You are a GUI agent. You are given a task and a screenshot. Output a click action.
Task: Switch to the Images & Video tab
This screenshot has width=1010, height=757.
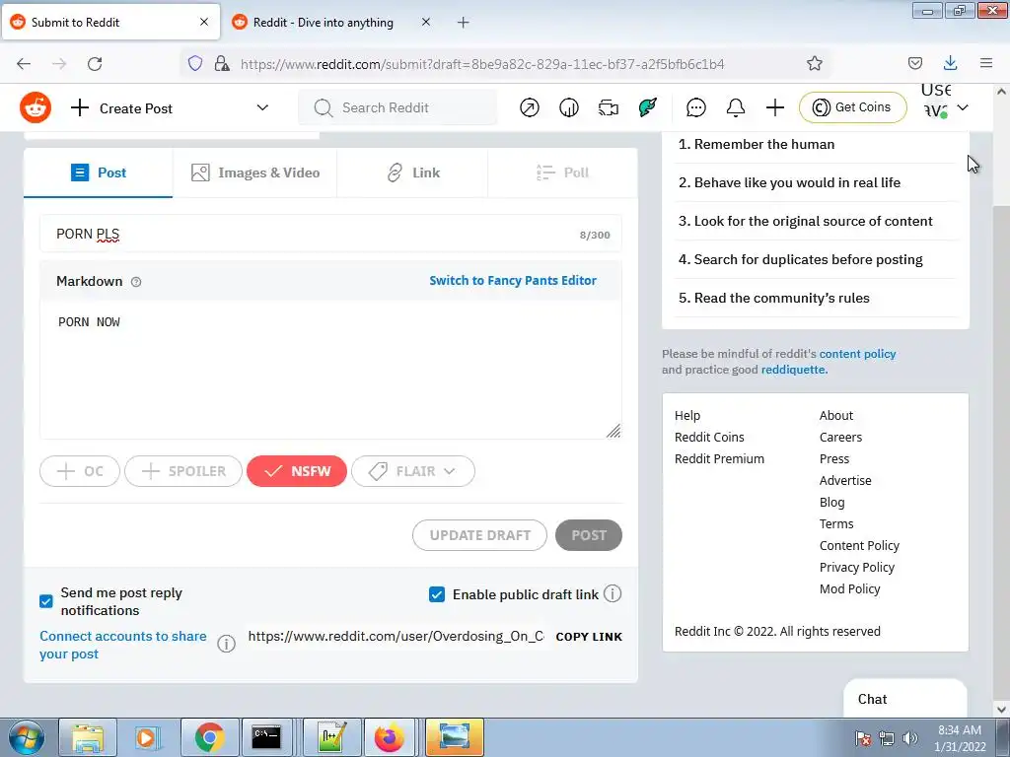(255, 172)
